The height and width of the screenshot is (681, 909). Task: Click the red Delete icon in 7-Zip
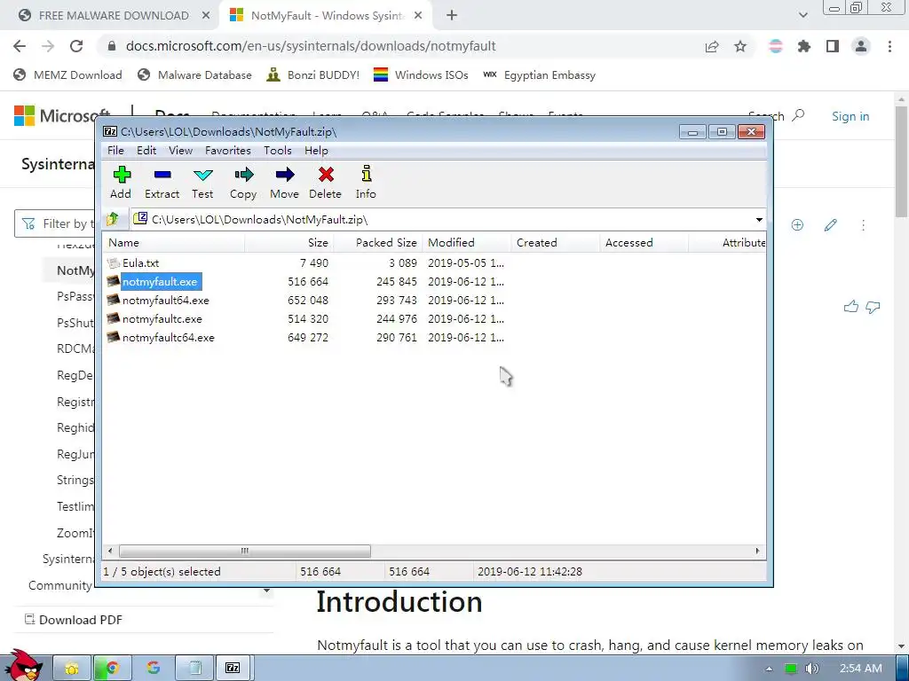[x=325, y=183]
